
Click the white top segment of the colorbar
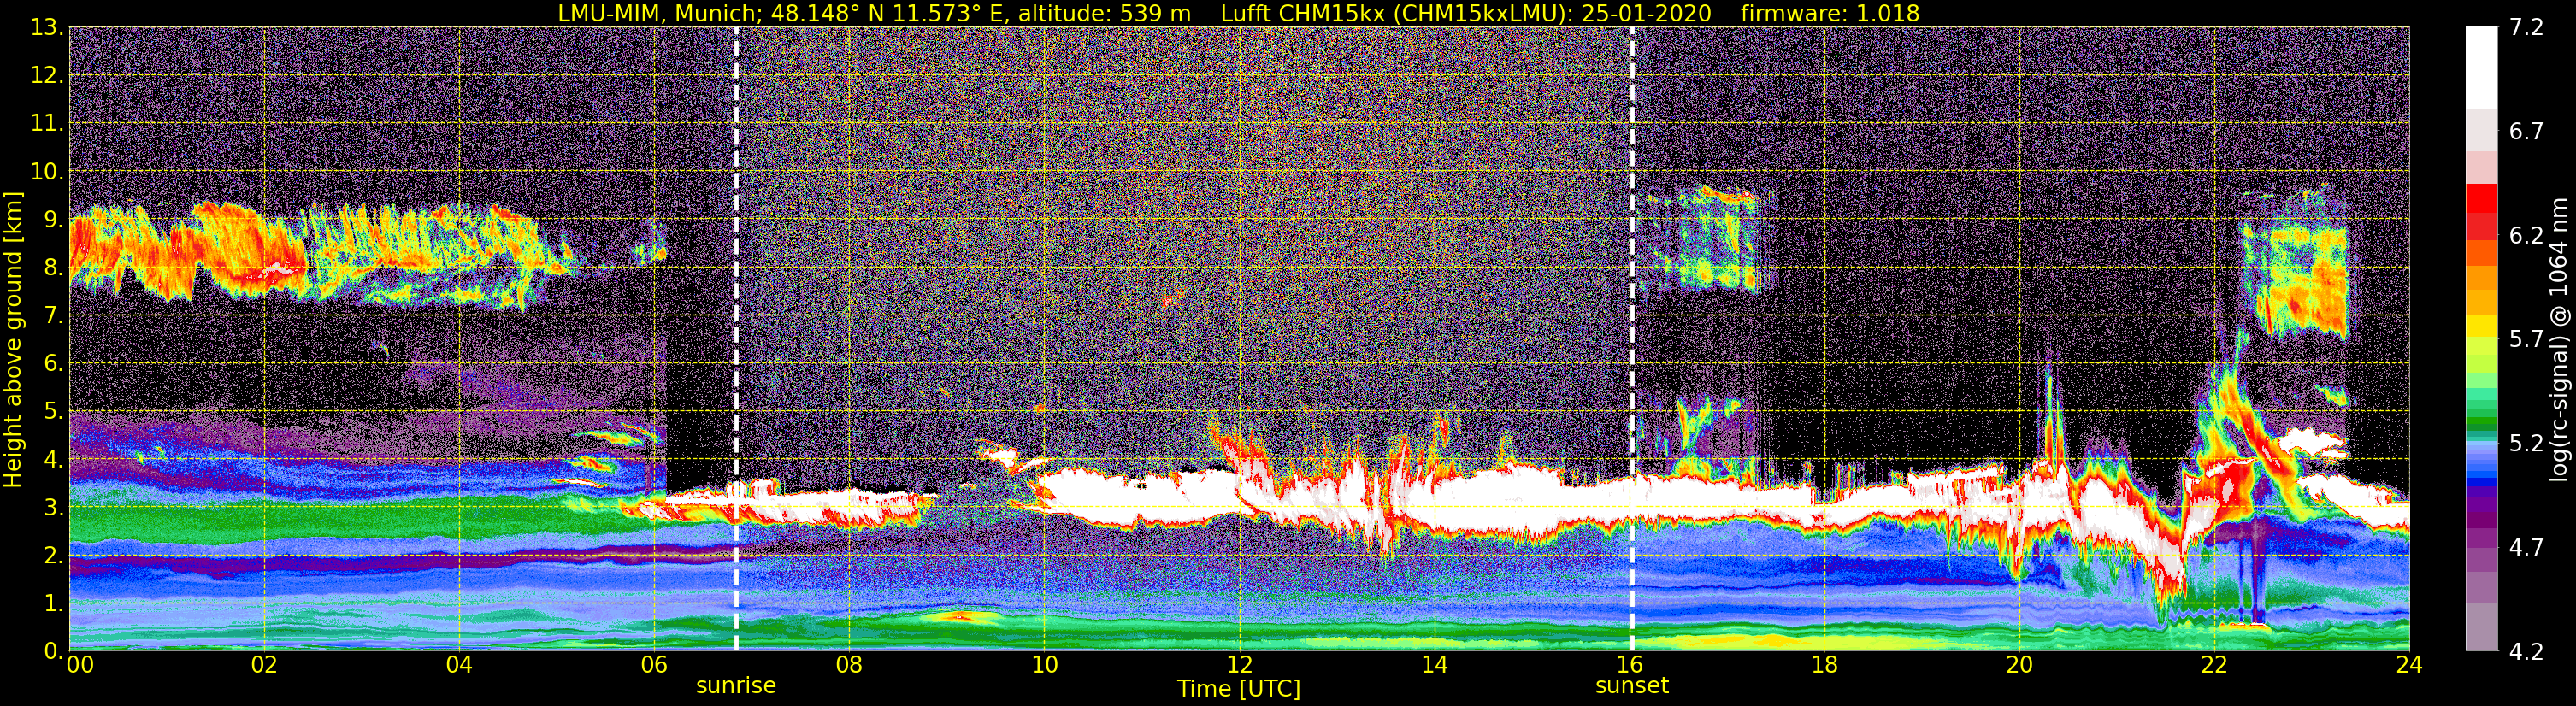(x=2481, y=67)
